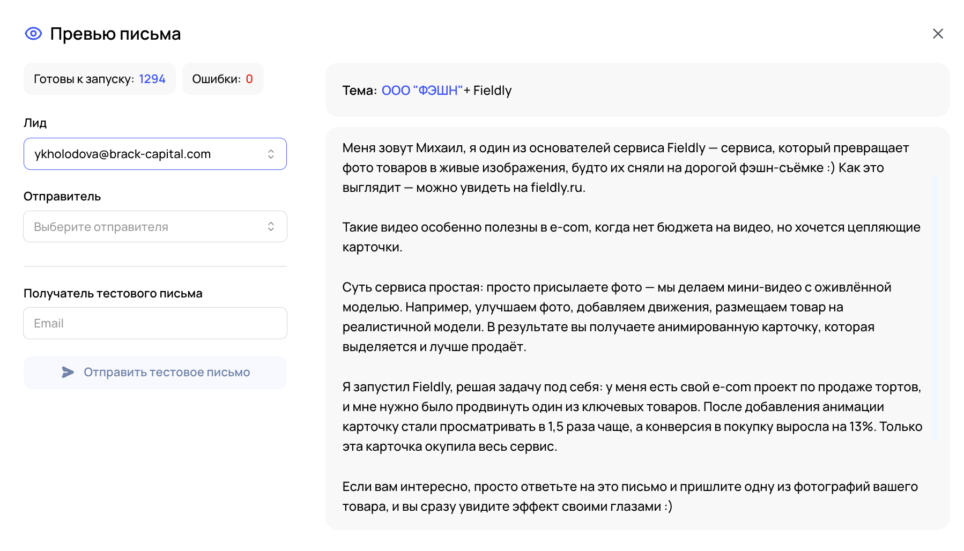Click the paper plane send icon

coord(68,373)
